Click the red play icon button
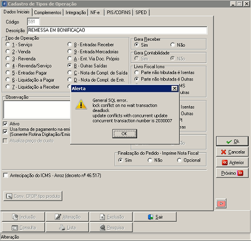 [221, 204]
